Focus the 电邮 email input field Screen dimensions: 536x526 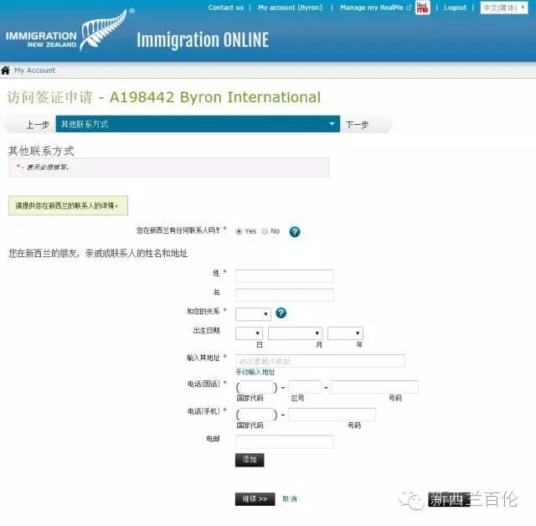pyautogui.click(x=285, y=441)
